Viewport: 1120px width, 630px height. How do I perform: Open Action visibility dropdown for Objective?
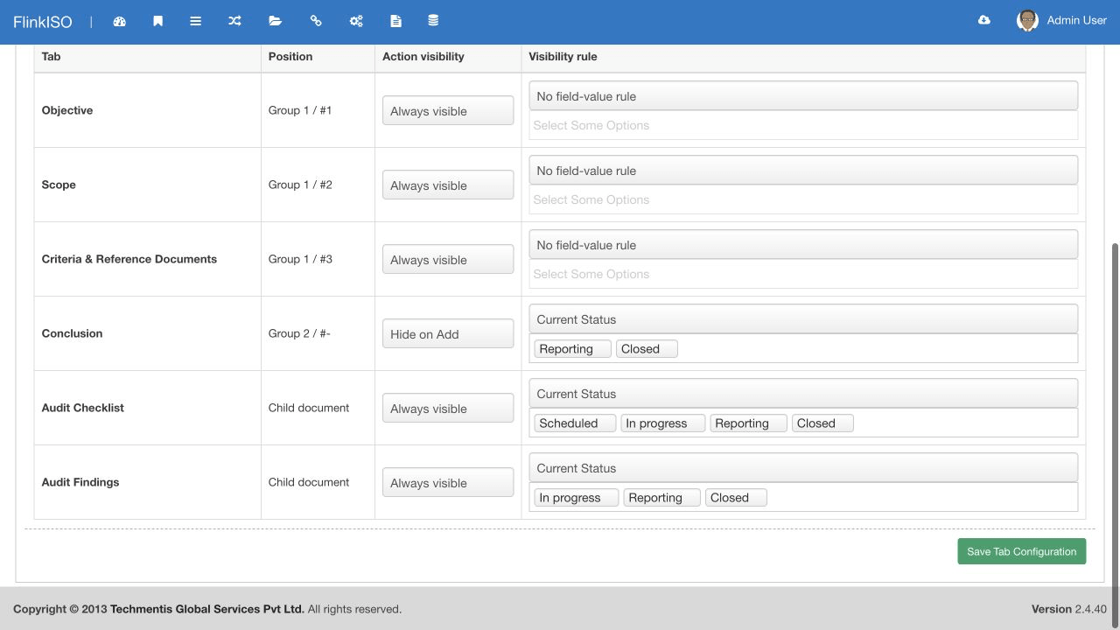[x=448, y=110]
